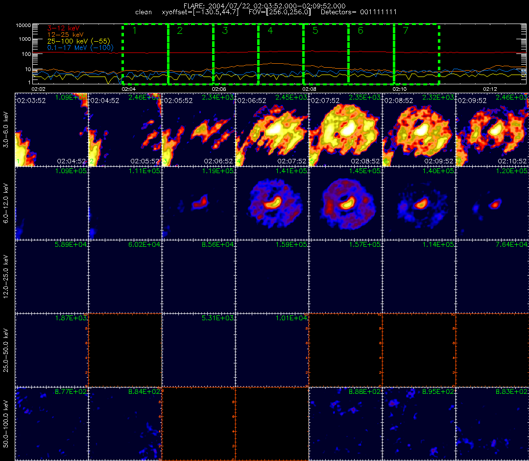529x461 pixels.
Task: Select 12.0-25.0 keV image labeled 1.59E+05
Action: (x=272, y=277)
